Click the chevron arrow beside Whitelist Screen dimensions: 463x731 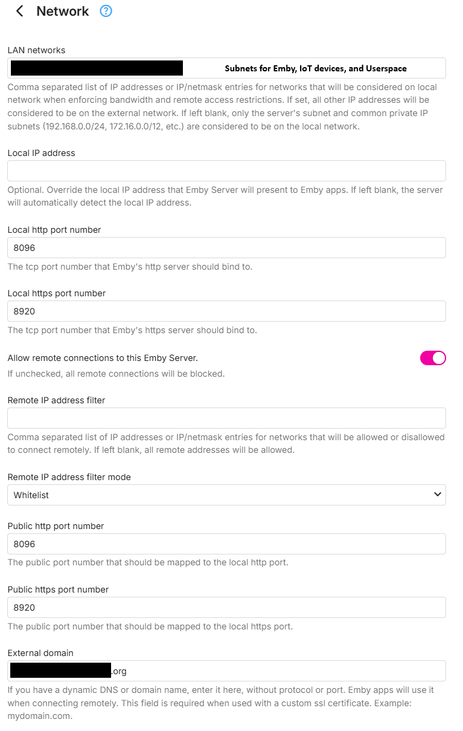[x=438, y=495]
